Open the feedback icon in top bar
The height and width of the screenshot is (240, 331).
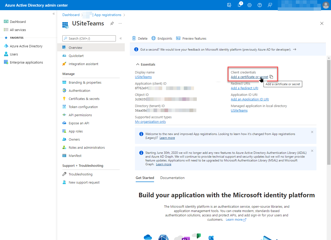pyautogui.click(x=270, y=5)
